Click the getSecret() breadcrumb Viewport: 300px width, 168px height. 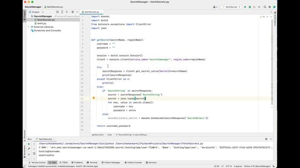[97, 135]
